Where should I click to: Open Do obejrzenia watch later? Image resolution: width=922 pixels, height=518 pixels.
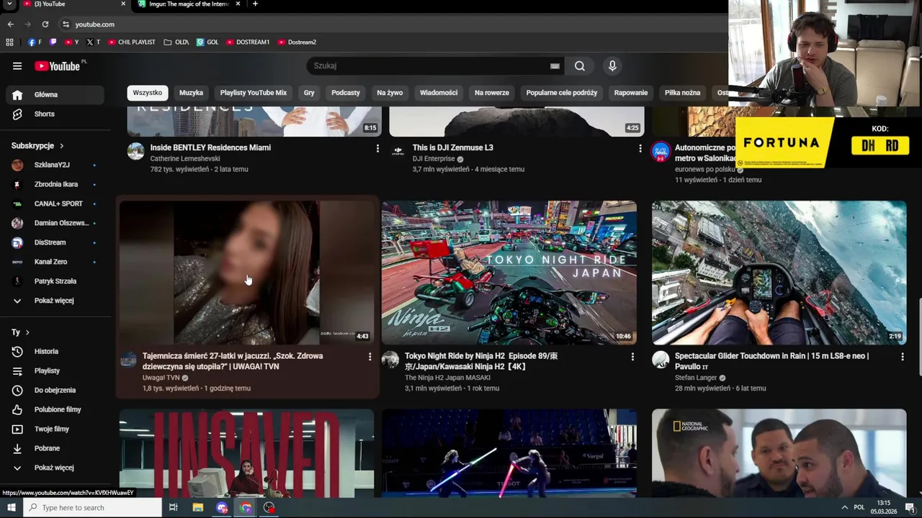tap(55, 390)
